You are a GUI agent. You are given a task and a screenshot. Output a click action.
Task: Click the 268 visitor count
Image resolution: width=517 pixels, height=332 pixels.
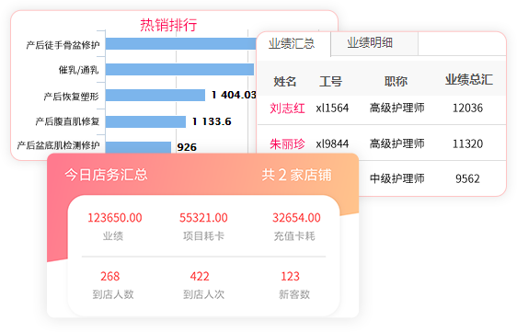[110, 276]
